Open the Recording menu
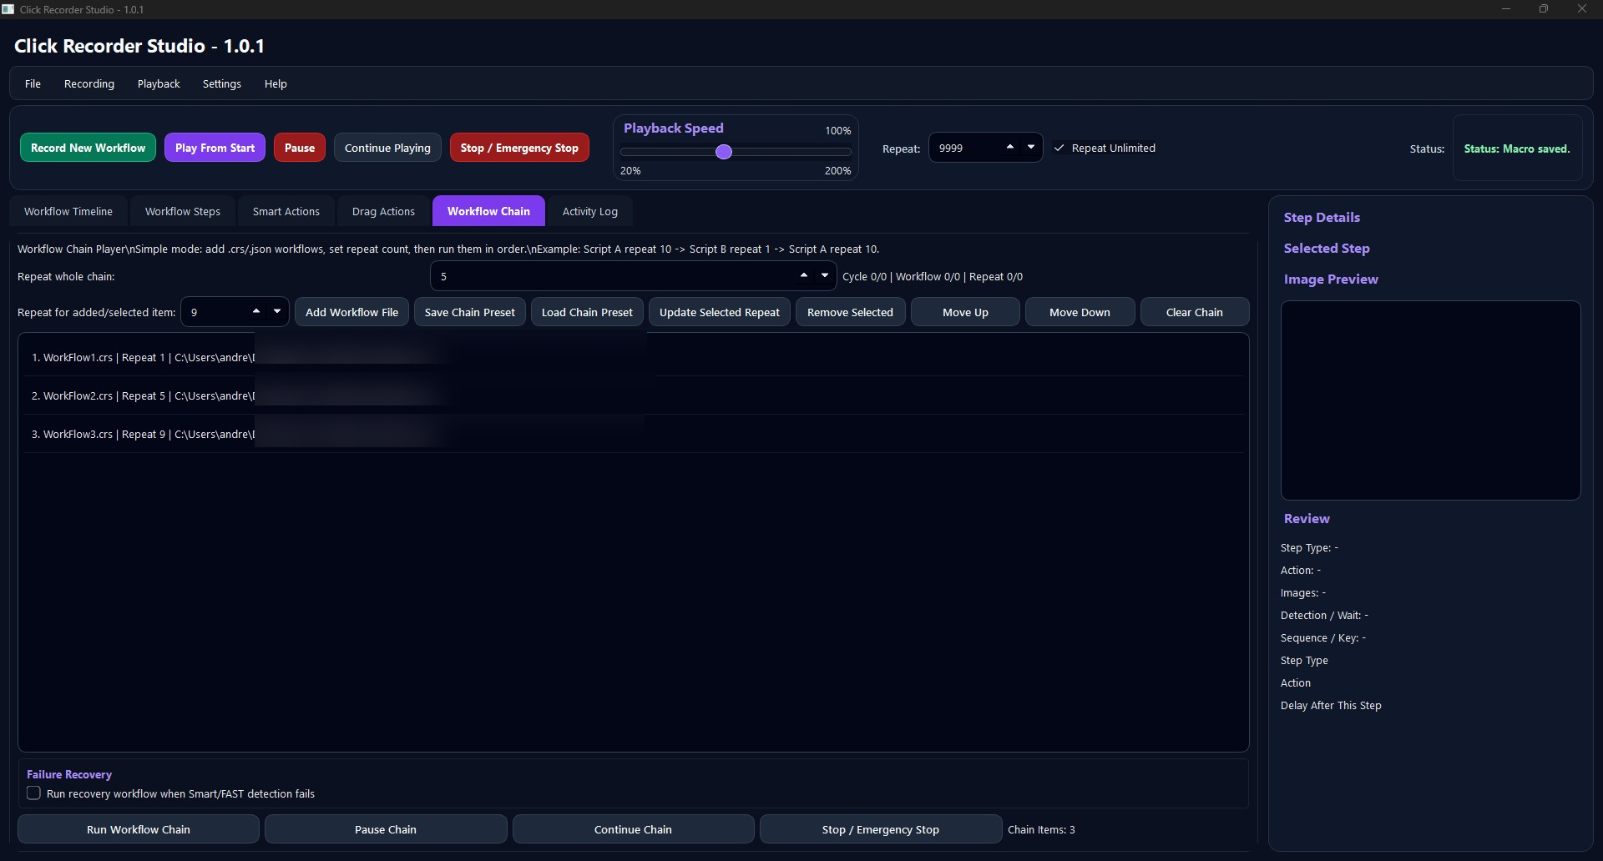The image size is (1603, 861). coord(89,83)
